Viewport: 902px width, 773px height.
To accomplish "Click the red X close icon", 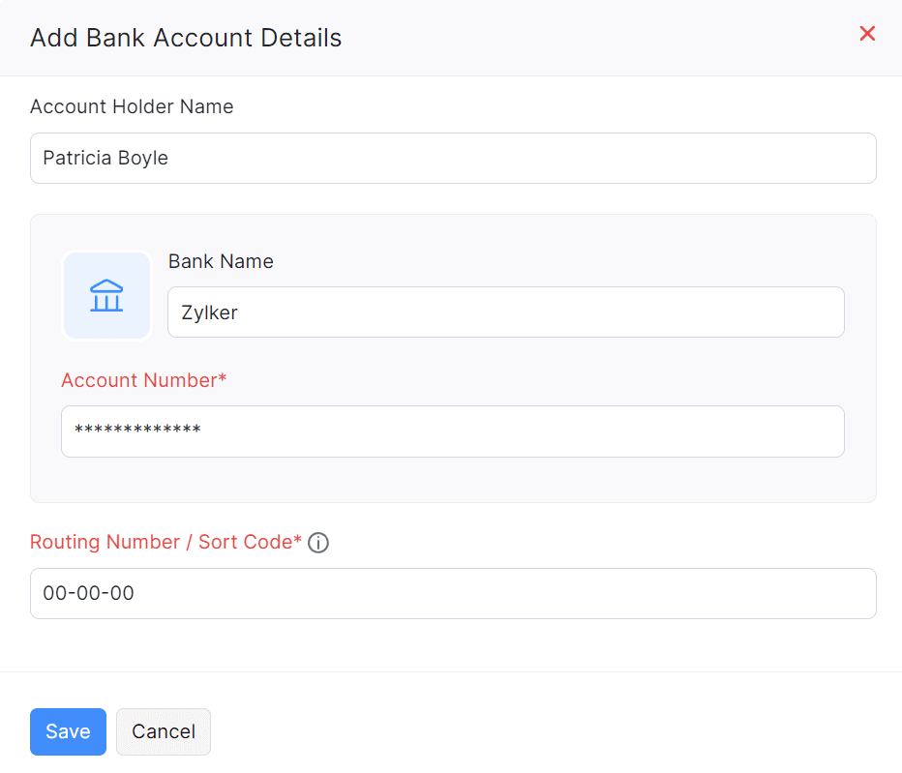I will click(867, 33).
